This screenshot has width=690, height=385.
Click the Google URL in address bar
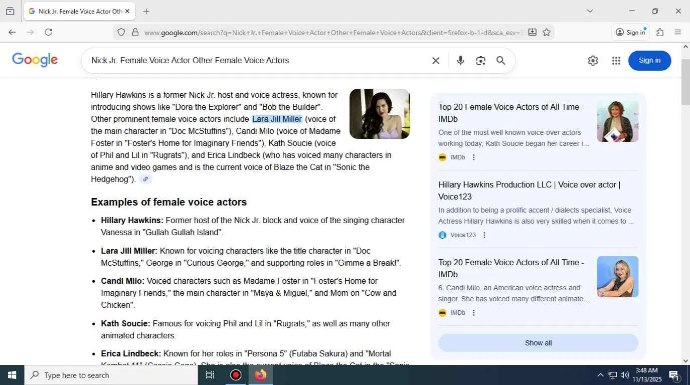(x=333, y=33)
